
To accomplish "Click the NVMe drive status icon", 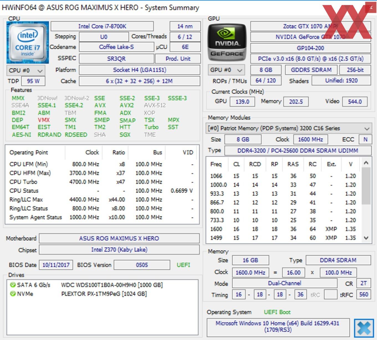I will (12, 294).
